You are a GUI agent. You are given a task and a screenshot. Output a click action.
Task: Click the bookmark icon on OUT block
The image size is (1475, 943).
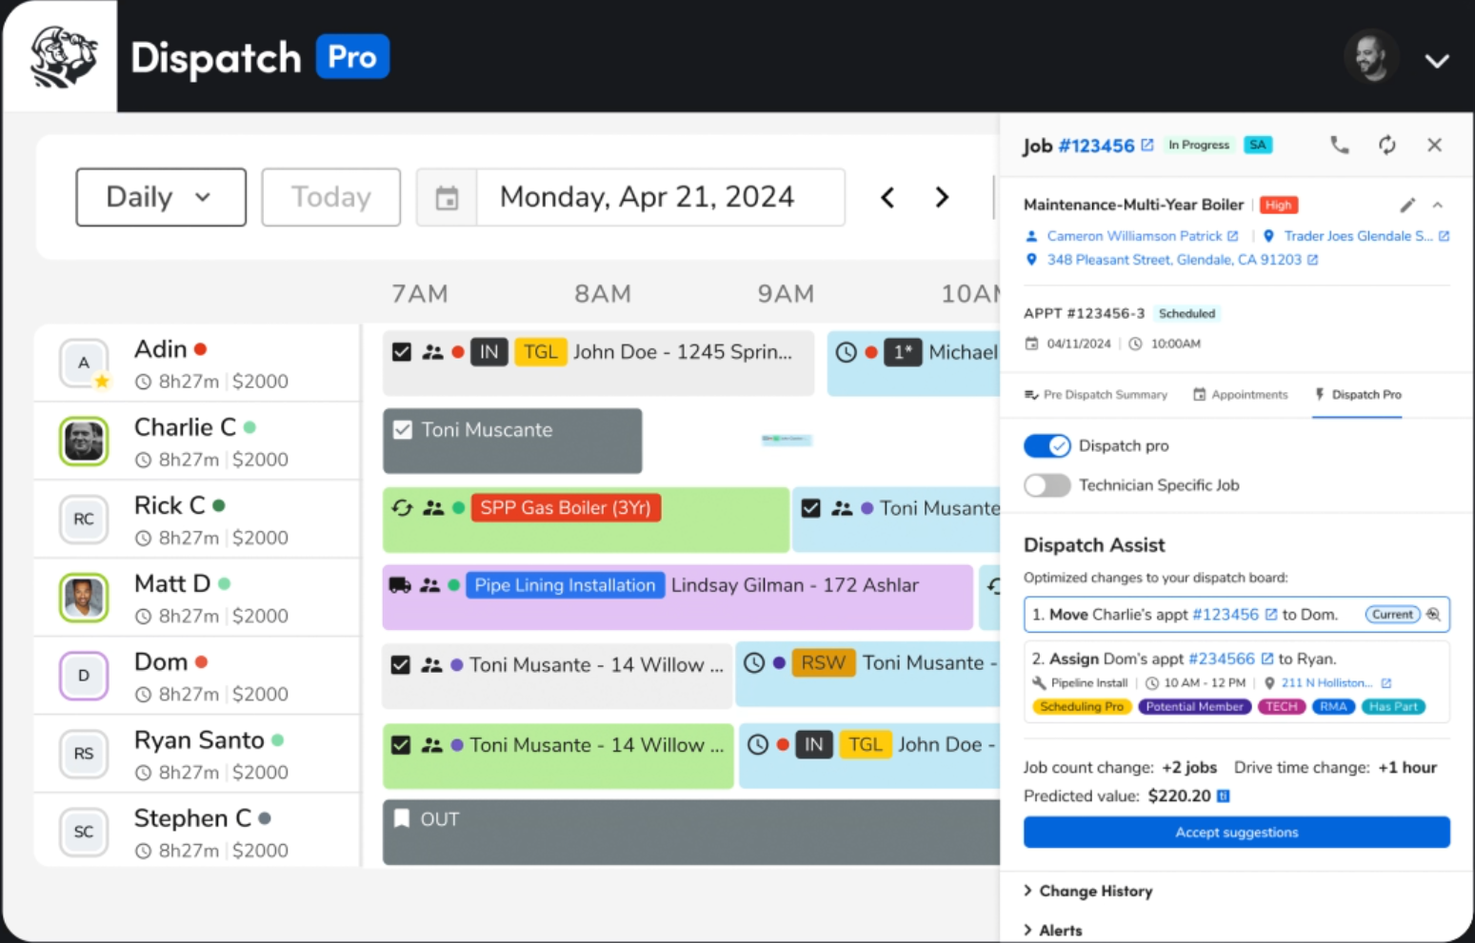402,818
